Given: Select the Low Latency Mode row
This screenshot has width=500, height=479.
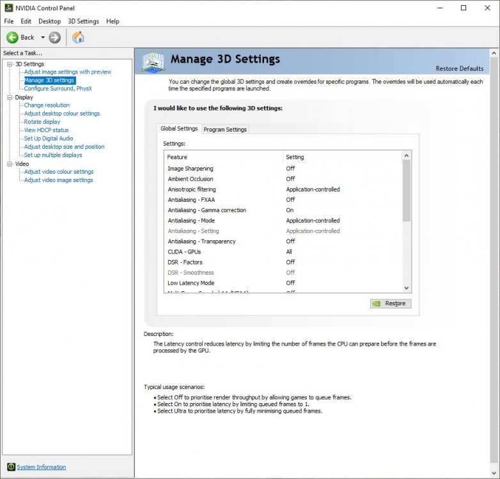Looking at the screenshot, I should pyautogui.click(x=283, y=283).
